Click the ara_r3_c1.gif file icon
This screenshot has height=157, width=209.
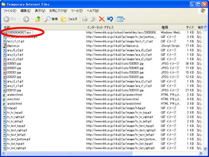tap(5, 55)
